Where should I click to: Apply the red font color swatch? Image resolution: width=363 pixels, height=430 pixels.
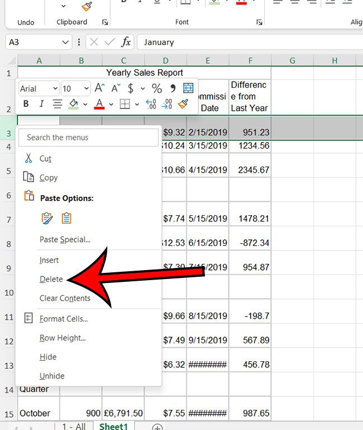coord(99,104)
